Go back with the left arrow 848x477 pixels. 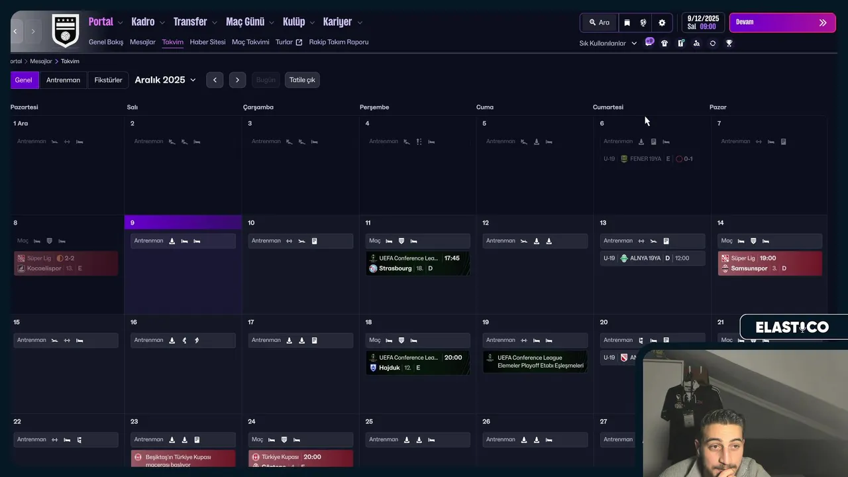[15, 31]
